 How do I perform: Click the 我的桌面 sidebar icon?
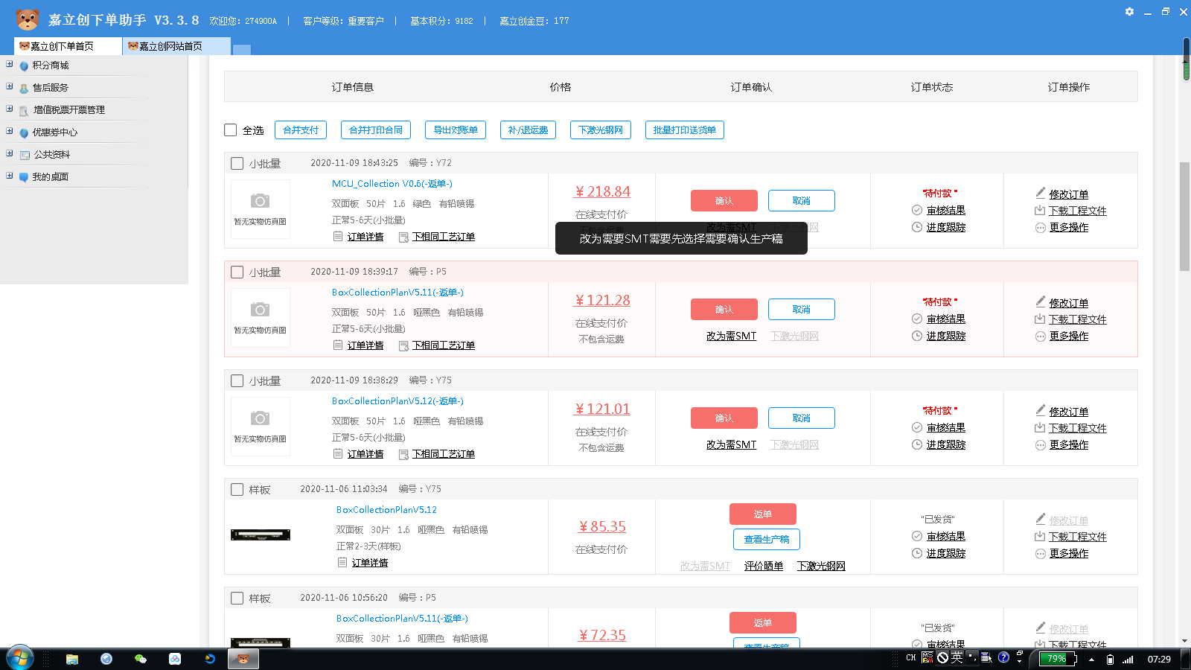point(24,177)
